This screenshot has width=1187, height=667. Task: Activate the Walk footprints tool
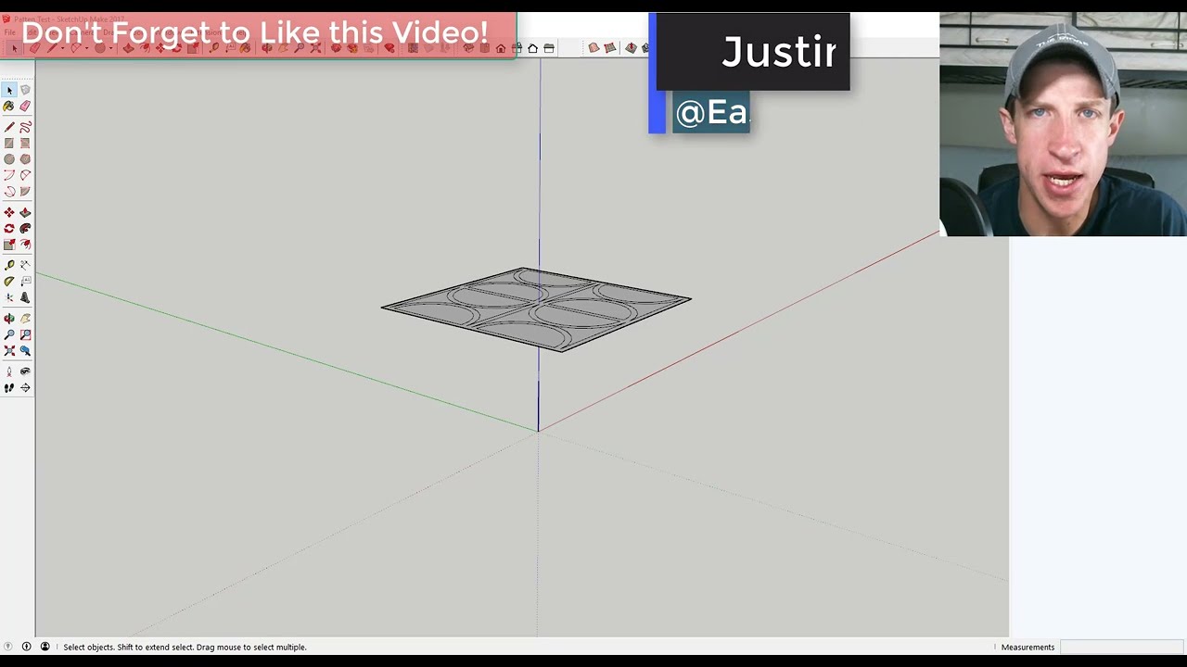point(9,388)
